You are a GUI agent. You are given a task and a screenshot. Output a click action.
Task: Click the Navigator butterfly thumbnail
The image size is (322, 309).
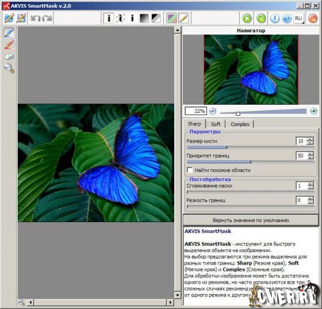coord(251,70)
